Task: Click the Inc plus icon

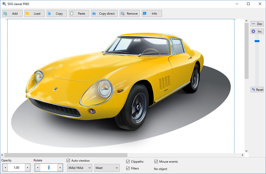Action: [253, 32]
